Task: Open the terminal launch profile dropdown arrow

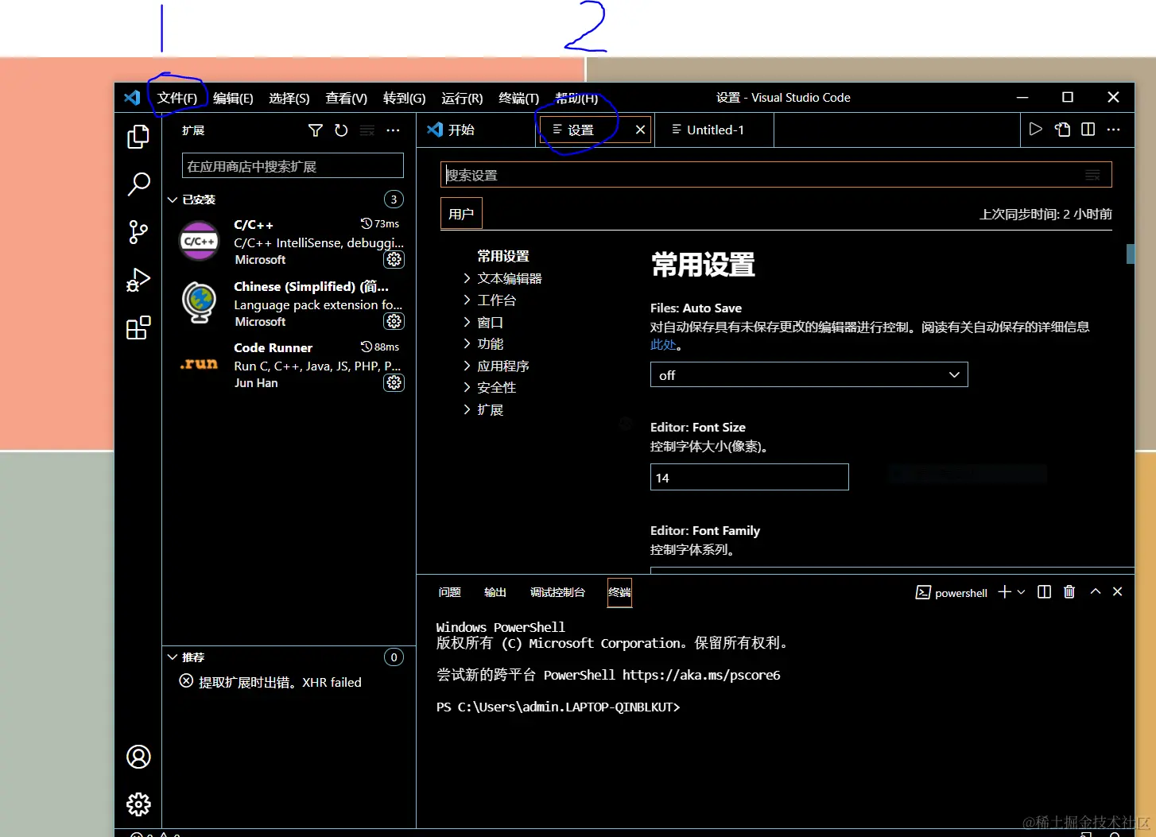Action: (1022, 592)
